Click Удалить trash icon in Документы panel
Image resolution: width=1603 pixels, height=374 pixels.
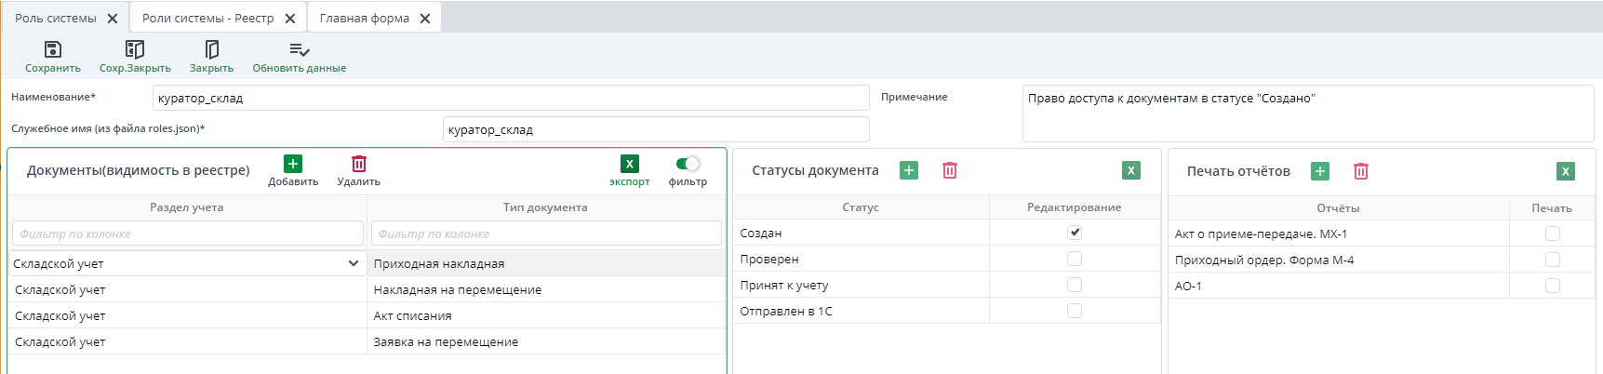click(x=359, y=165)
